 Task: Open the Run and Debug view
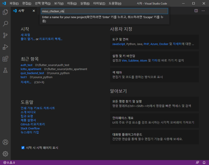coord(5,47)
